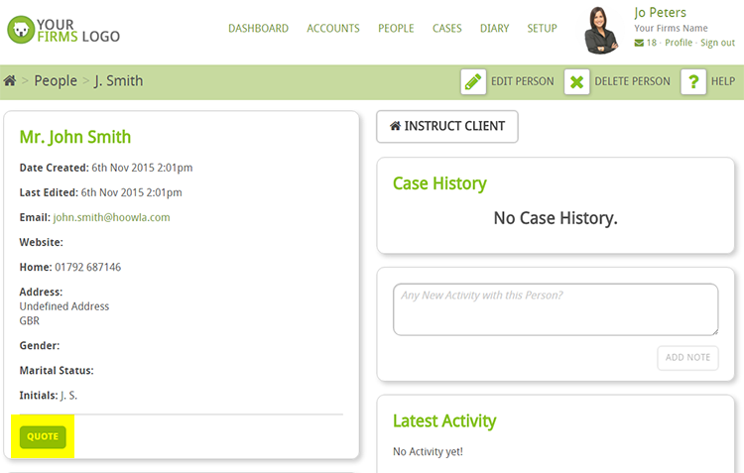Click the Profile link
Viewport: 744px width, 473px height.
(679, 43)
